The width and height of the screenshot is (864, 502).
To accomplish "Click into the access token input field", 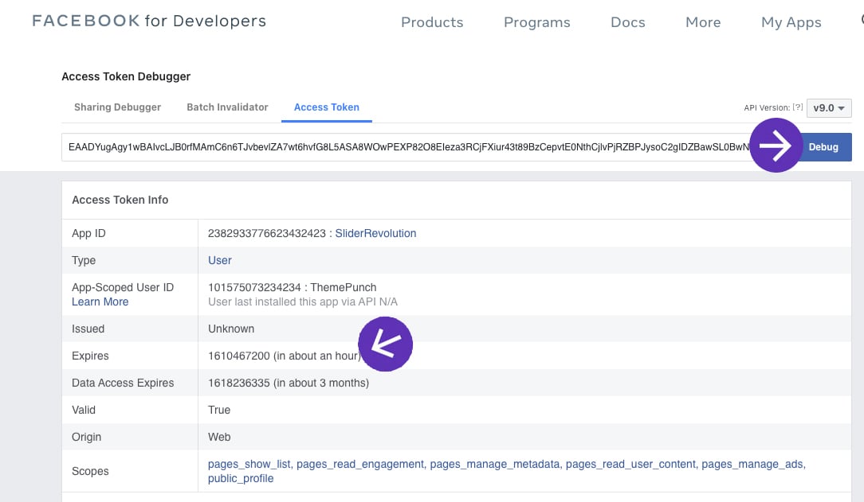I will 408,147.
